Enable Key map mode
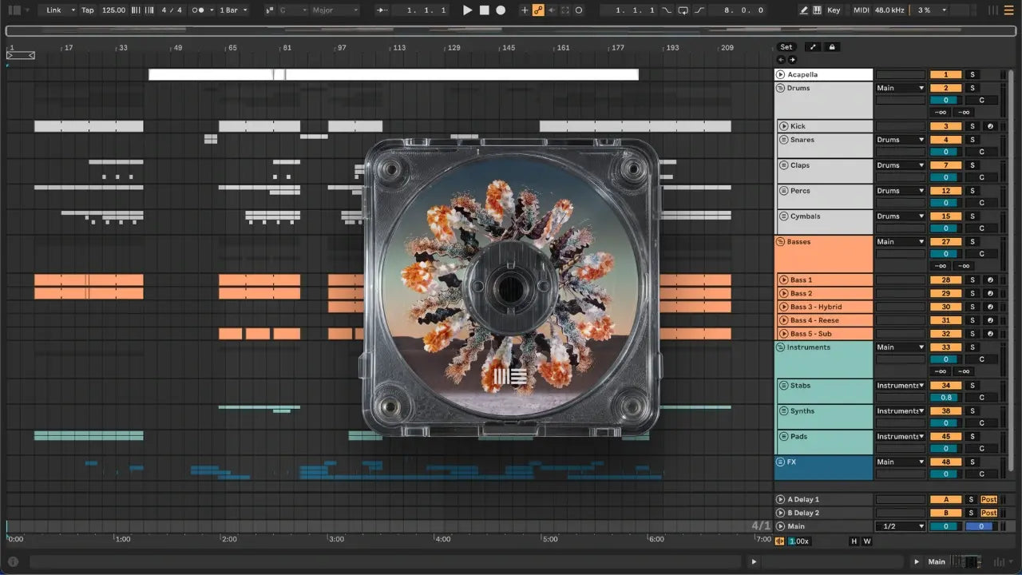This screenshot has height=575, width=1022. pyautogui.click(x=834, y=10)
